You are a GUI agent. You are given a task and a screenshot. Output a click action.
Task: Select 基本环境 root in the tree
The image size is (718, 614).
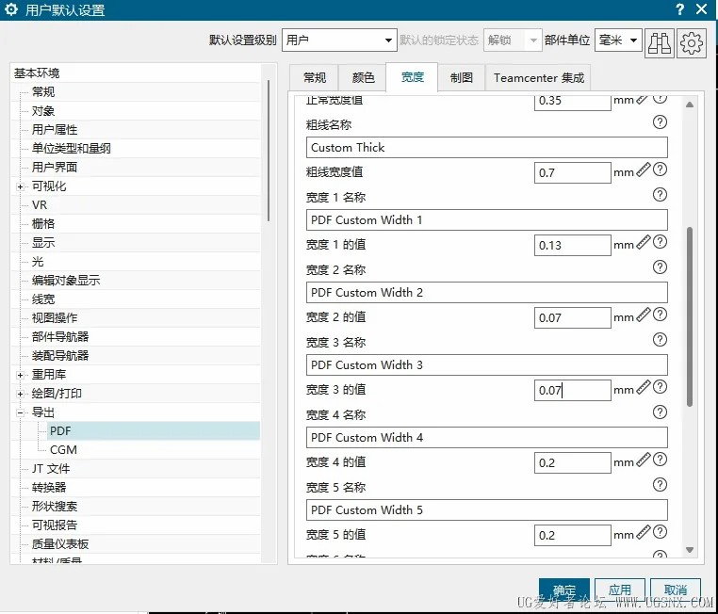(37, 73)
